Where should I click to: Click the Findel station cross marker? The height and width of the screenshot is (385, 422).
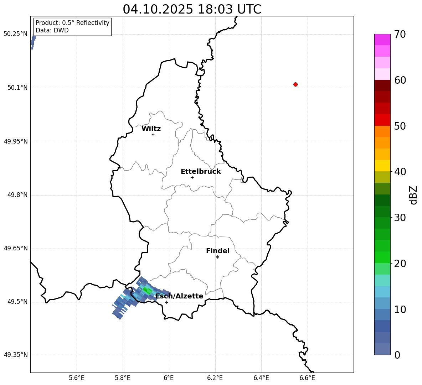(217, 257)
